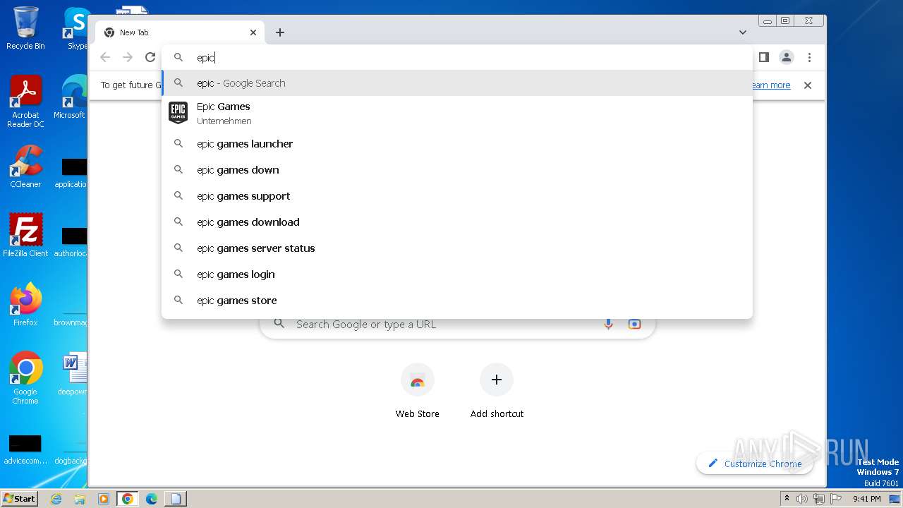Reload the page with the refresh icon
This screenshot has height=508, width=903.
(150, 57)
